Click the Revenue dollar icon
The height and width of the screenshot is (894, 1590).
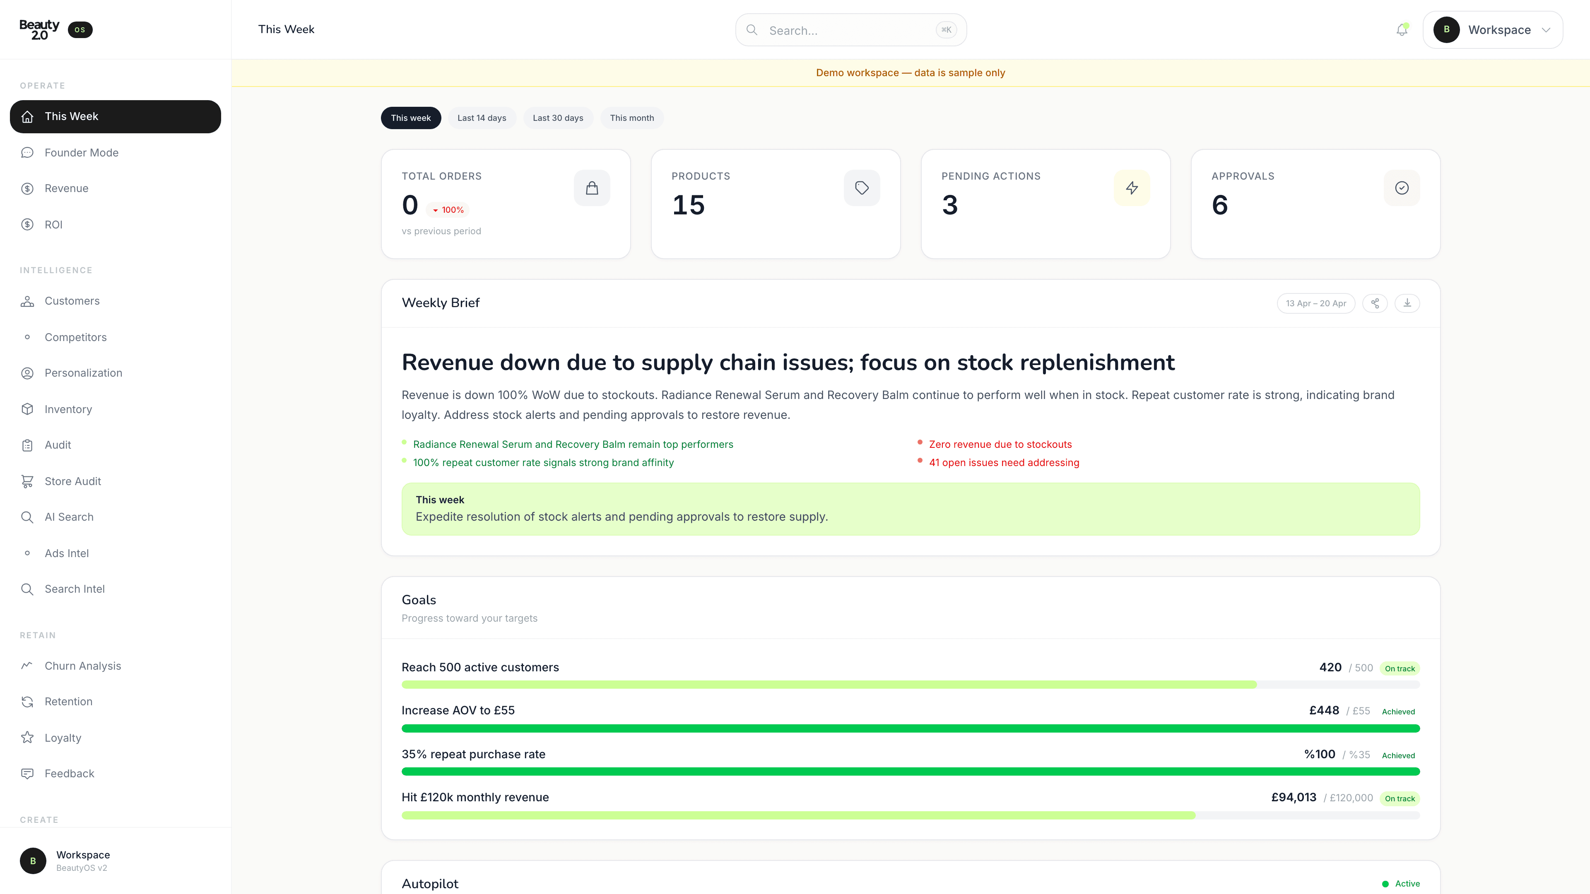coord(27,189)
